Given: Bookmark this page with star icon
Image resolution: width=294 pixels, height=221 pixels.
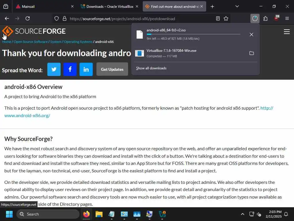Looking at the screenshot, I should [x=226, y=18].
